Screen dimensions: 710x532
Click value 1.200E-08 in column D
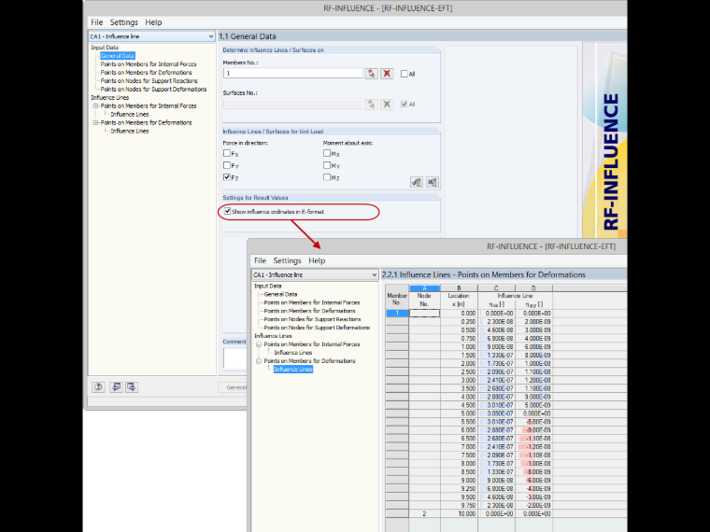[533, 380]
